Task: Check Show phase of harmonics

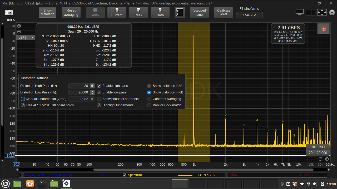Action: click(99, 99)
